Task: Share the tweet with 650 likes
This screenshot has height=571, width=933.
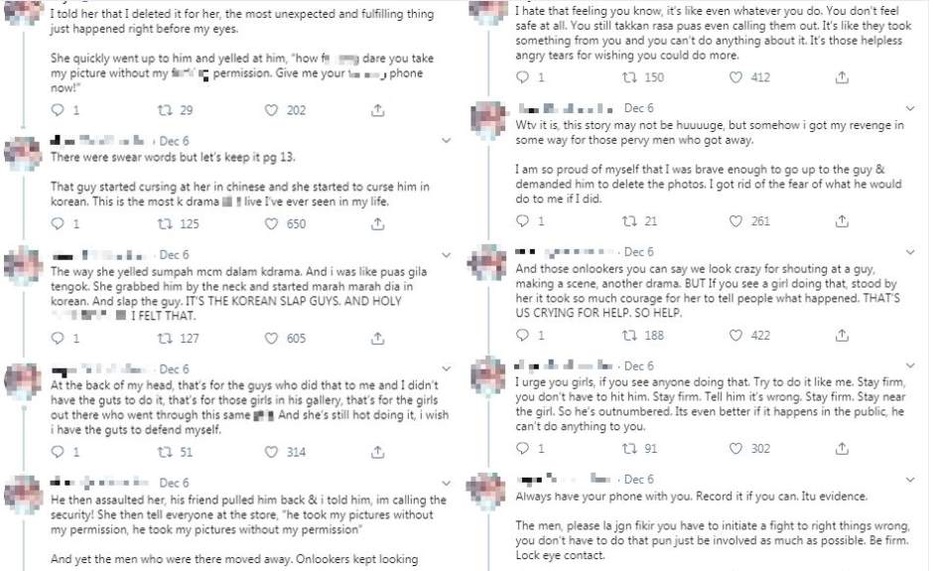Action: click(377, 224)
